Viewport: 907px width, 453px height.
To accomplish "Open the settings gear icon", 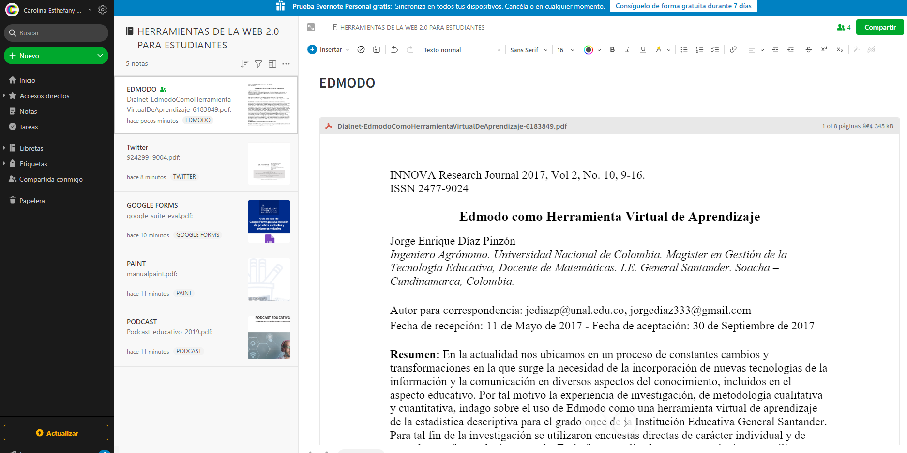I will pos(103,10).
